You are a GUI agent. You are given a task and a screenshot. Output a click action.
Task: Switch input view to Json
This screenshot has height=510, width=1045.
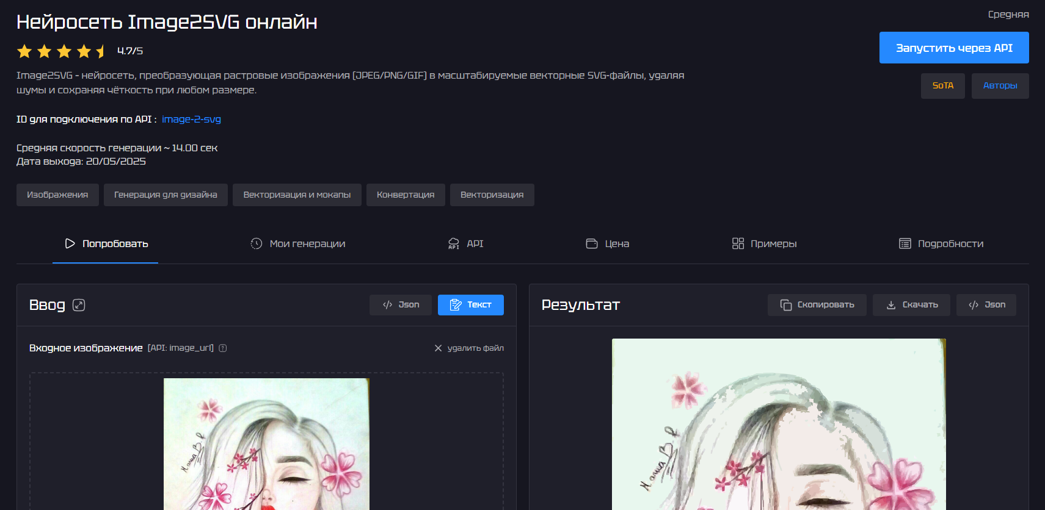(401, 305)
